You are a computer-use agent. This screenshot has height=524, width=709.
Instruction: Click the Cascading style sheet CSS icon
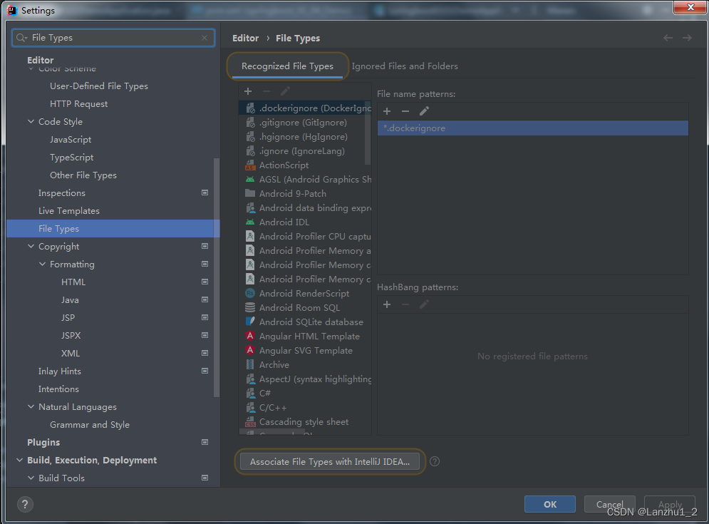250,422
